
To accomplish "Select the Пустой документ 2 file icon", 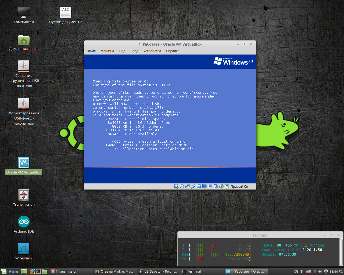I will (x=66, y=16).
